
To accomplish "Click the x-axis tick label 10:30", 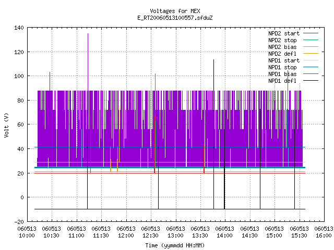I will coord(51,236).
